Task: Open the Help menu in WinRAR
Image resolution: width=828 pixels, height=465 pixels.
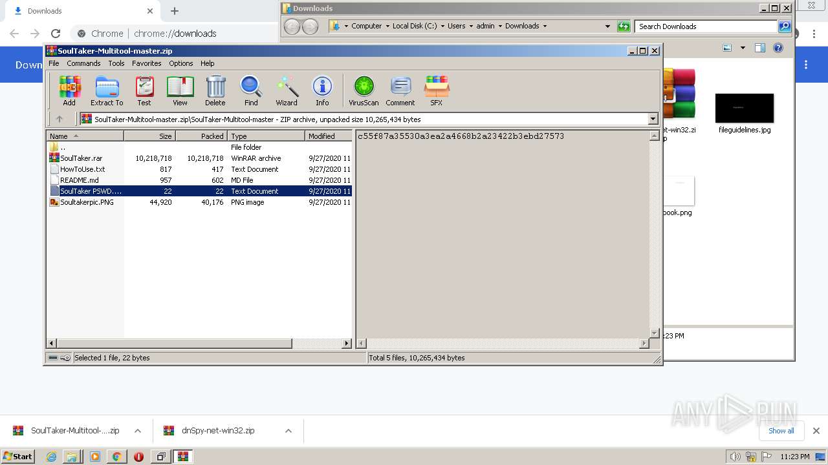Action: (208, 63)
